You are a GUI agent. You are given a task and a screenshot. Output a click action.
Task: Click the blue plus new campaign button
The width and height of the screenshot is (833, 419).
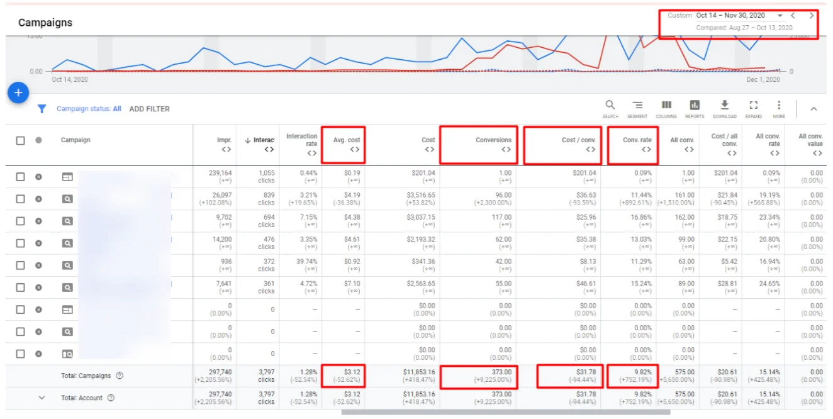(x=18, y=93)
